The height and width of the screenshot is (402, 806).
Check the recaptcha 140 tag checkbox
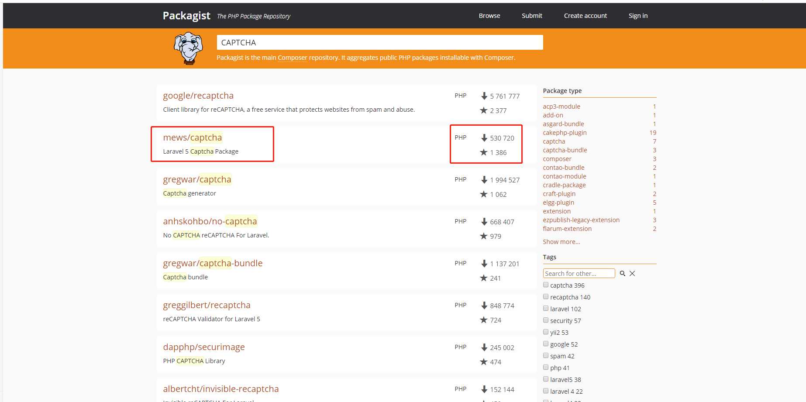[x=546, y=297]
